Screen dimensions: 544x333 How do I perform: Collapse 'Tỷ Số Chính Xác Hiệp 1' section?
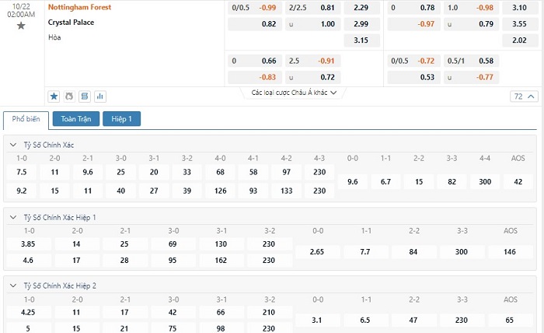click(13, 217)
